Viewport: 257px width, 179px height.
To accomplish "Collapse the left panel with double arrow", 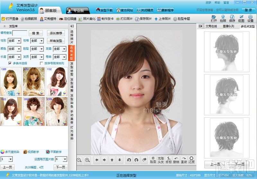I will (72, 26).
